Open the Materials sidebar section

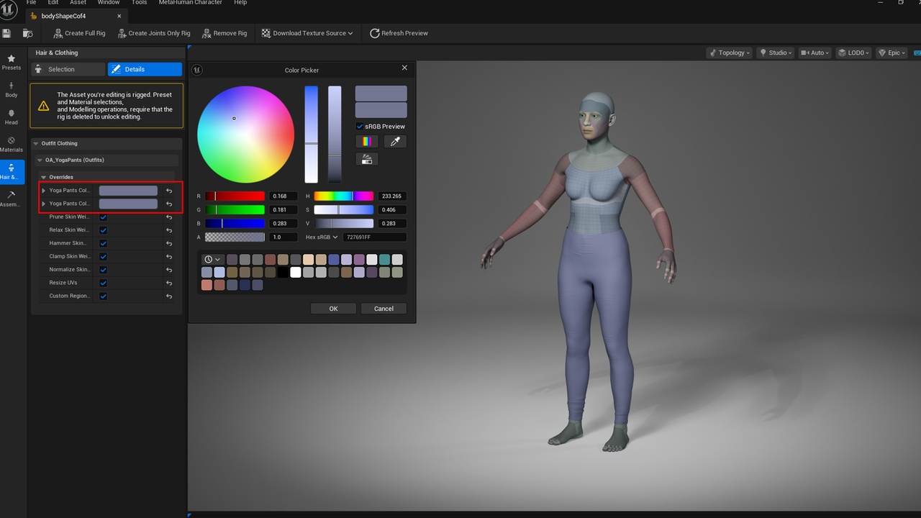click(x=12, y=144)
